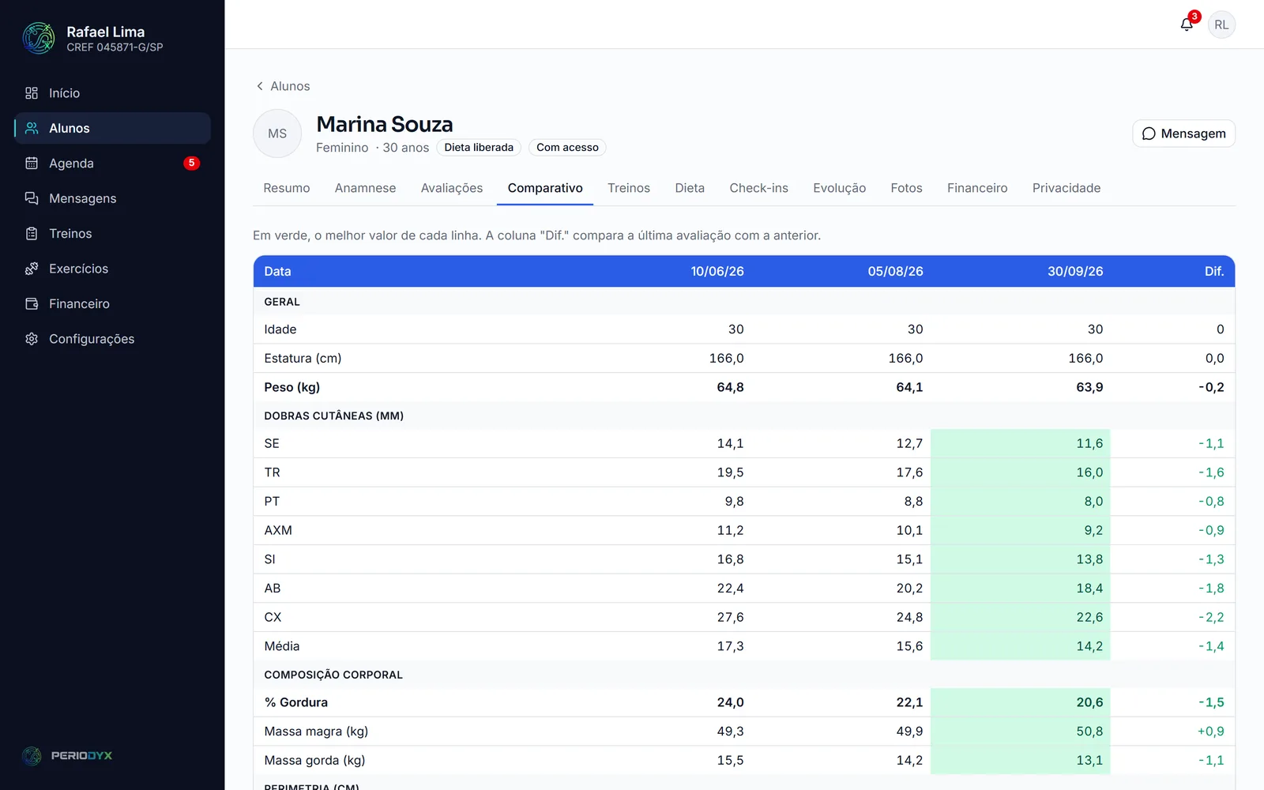Click the Com acesso badge
The image size is (1264, 790).
point(567,148)
